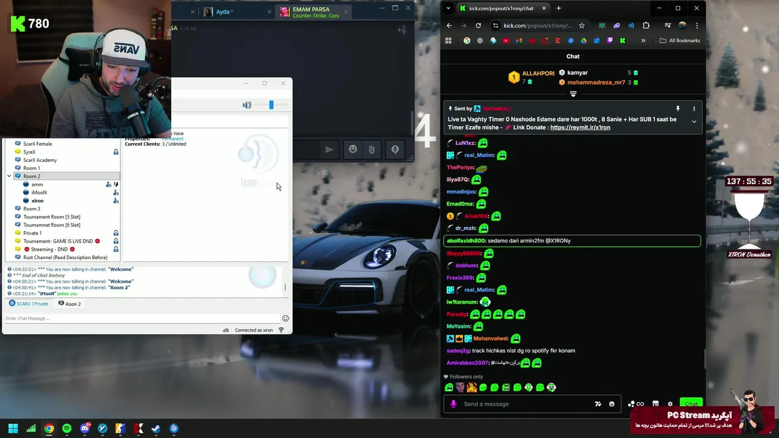The width and height of the screenshot is (779, 438).
Task: Open Chrome three-dot menu
Action: tap(697, 26)
